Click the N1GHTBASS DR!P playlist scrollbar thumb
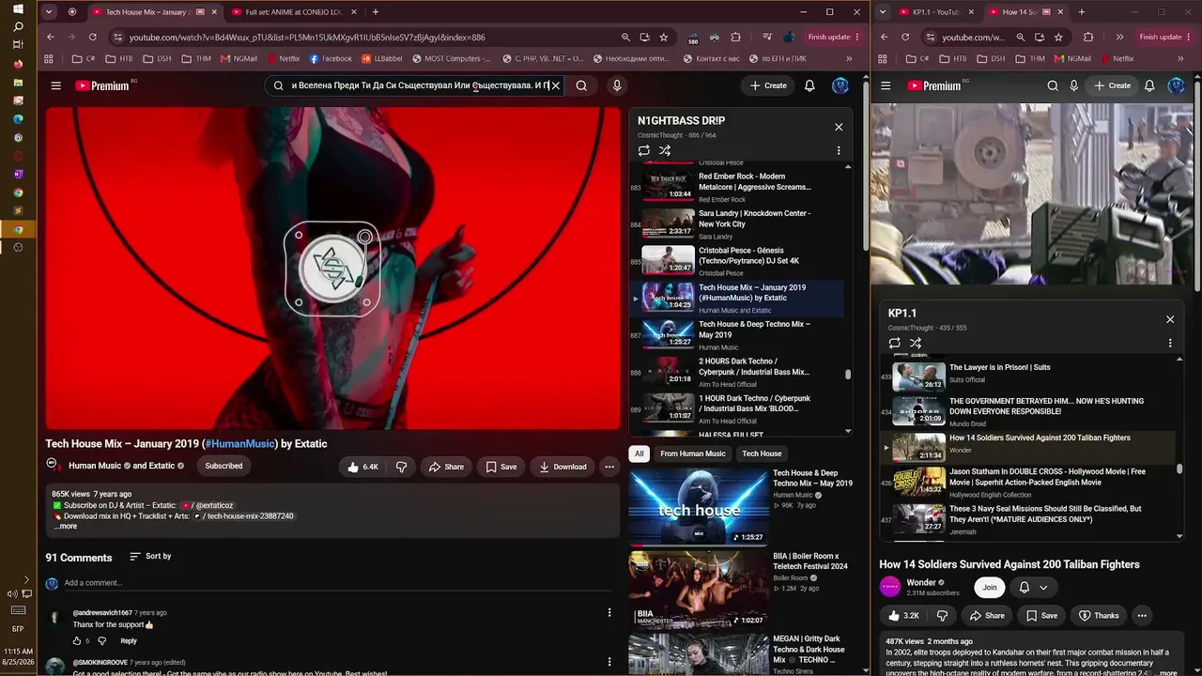 (848, 375)
